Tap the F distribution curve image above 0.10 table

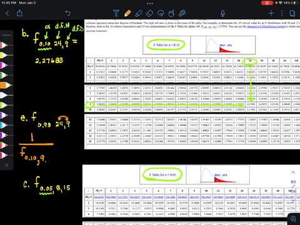[x=223, y=45]
